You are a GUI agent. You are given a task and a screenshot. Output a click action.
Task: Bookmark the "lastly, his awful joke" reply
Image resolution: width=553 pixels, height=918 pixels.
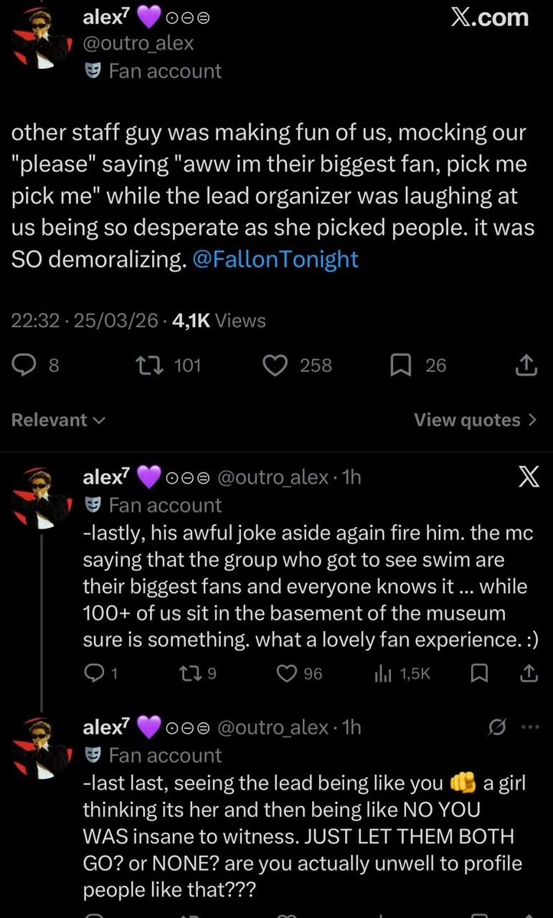(481, 673)
